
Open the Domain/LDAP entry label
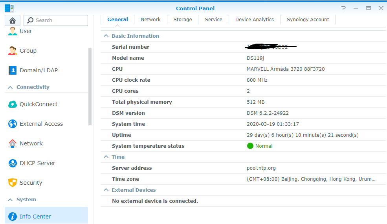click(39, 70)
